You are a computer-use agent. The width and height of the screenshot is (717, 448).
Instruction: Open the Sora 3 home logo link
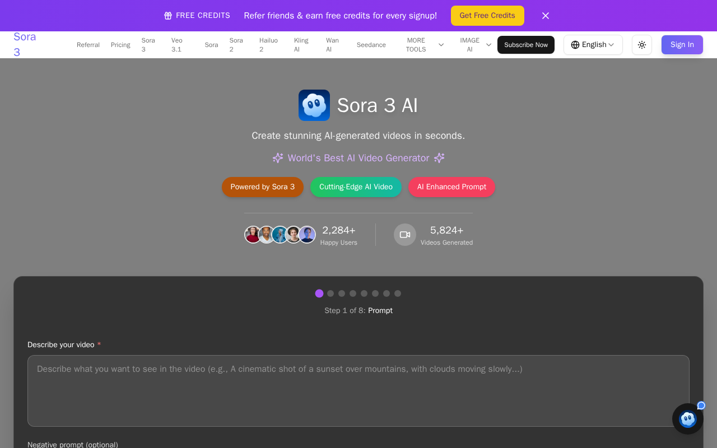coord(25,45)
